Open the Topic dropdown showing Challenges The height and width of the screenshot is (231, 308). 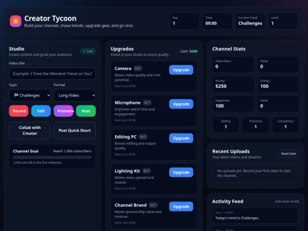[30, 95]
